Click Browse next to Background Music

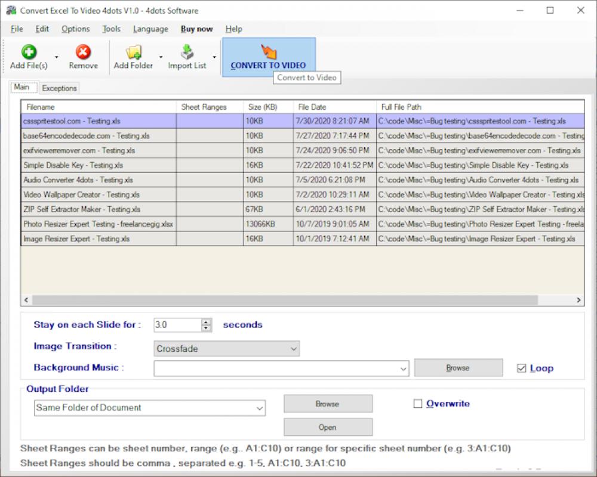[x=458, y=367]
